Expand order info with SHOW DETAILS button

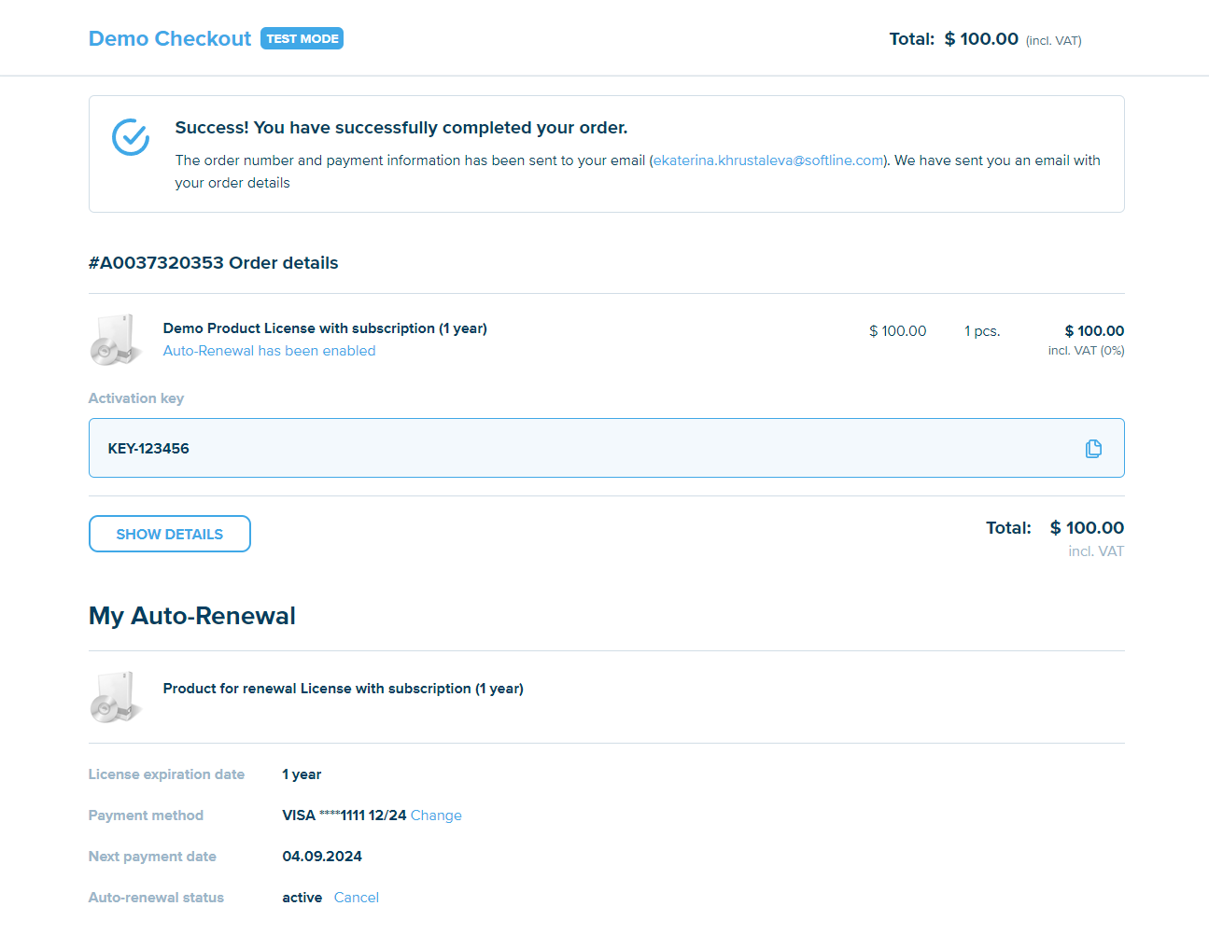[x=169, y=534]
